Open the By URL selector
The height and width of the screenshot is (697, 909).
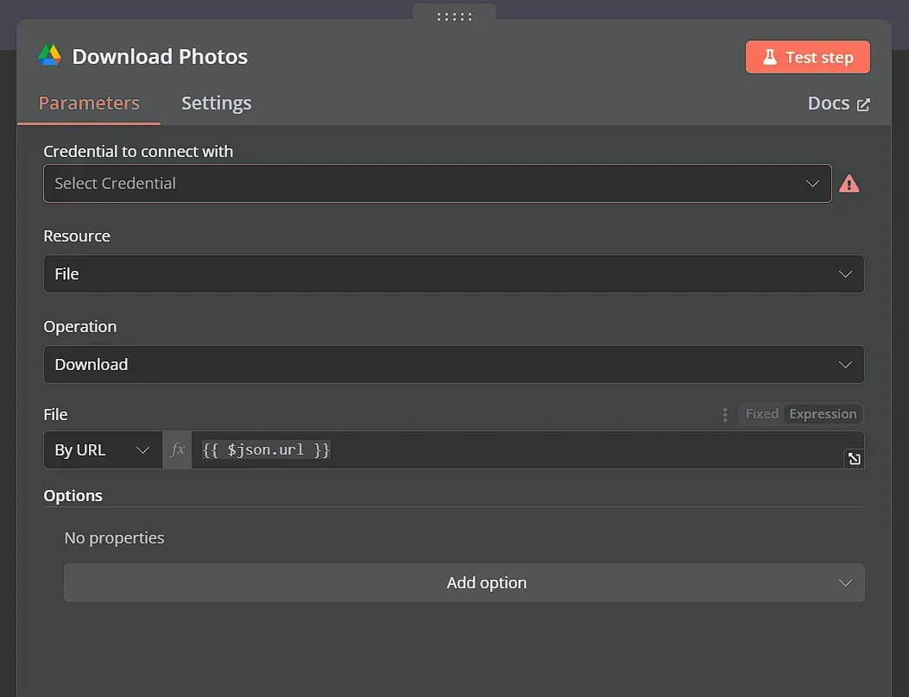pos(102,449)
